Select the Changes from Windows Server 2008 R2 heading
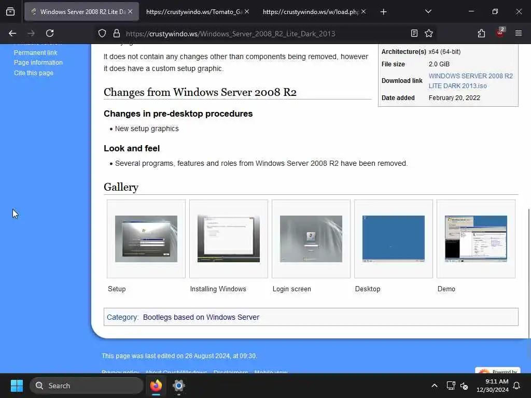The width and height of the screenshot is (531, 398). (200, 92)
